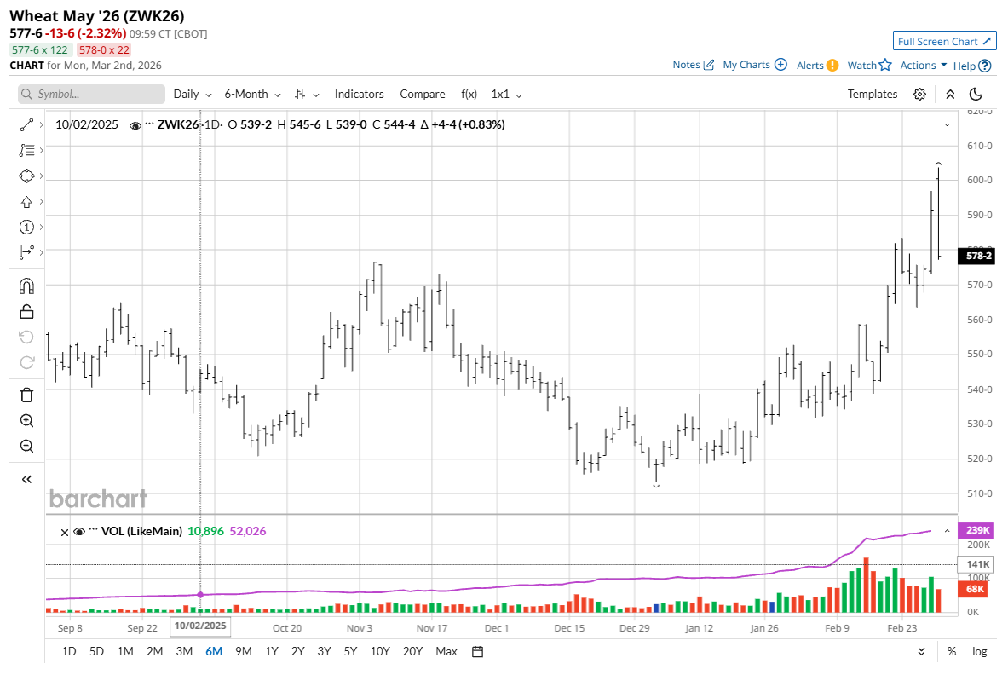Open the Fibonacci/text annotation tool
The width and height of the screenshot is (1008, 675).
pyautogui.click(x=26, y=151)
